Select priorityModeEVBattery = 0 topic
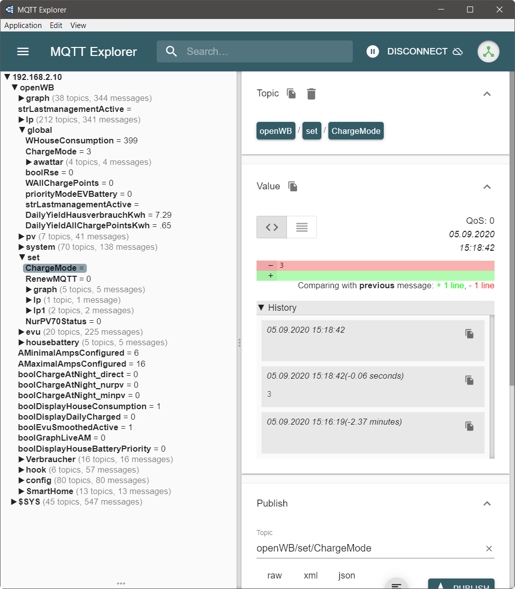 (78, 194)
